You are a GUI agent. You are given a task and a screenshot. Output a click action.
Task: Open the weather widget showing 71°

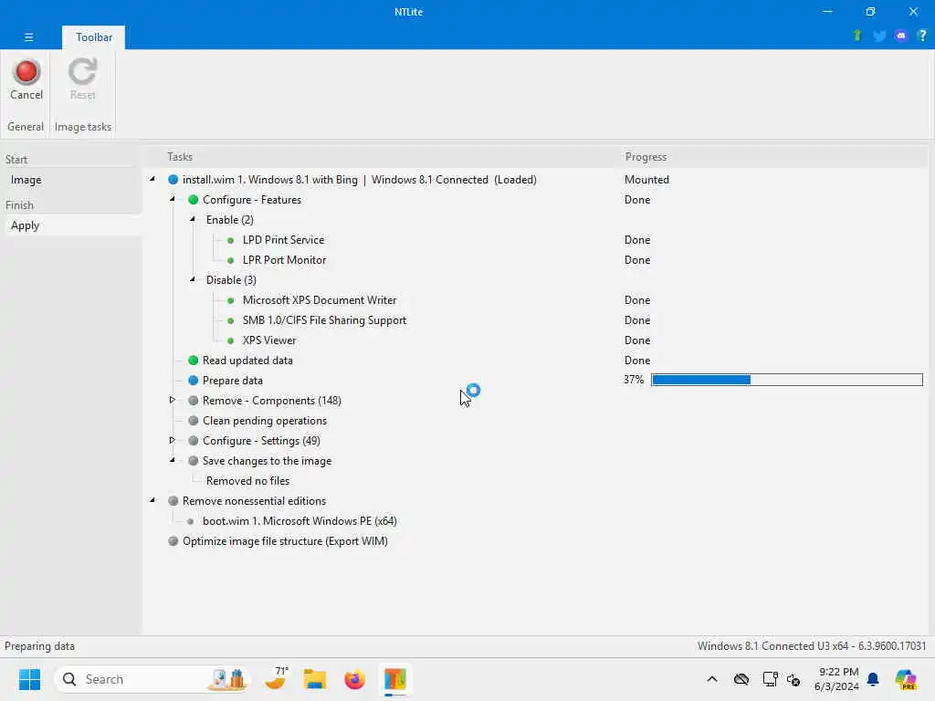(276, 678)
